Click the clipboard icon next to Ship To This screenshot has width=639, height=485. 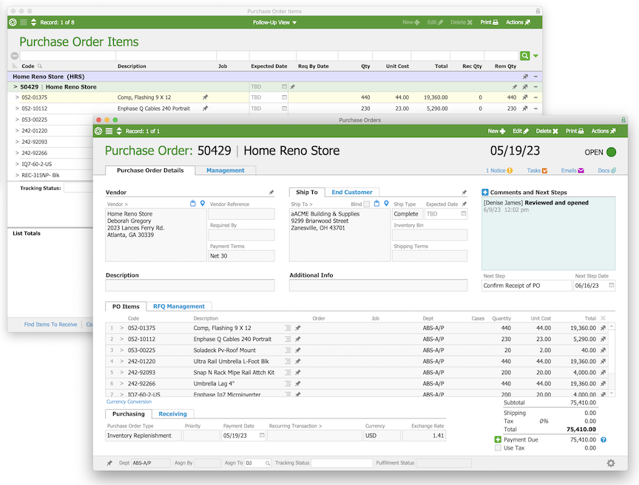pyautogui.click(x=376, y=204)
